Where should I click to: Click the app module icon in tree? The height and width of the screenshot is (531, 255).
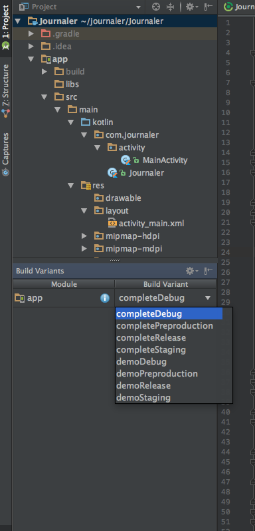46,59
